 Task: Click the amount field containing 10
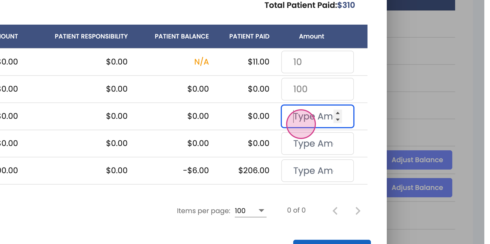(317, 62)
